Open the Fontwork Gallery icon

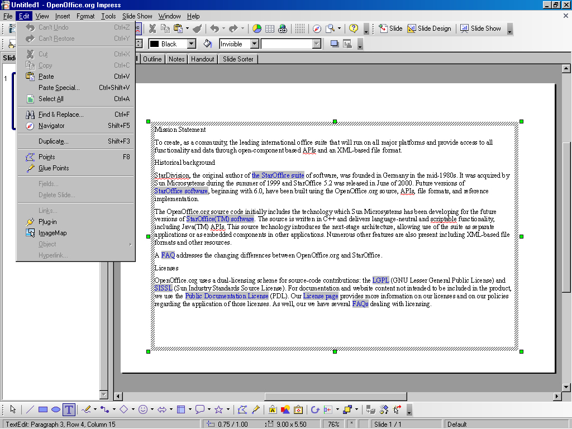273,410
